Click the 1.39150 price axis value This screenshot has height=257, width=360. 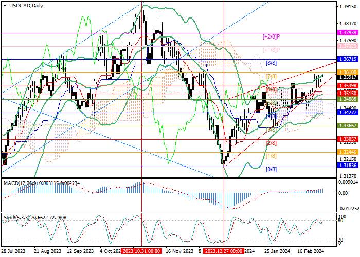348,6
